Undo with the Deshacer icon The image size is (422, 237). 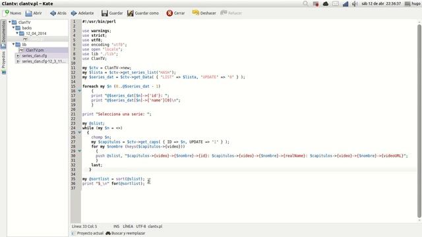point(195,13)
